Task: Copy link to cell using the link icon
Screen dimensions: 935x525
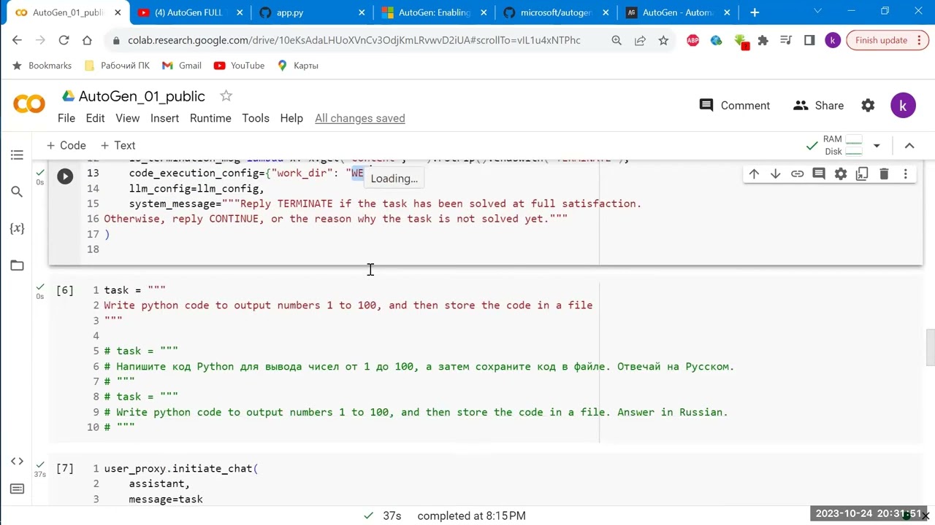Action: 797,174
